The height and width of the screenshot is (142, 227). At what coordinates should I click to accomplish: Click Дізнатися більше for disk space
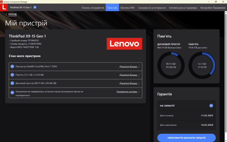click(128, 83)
